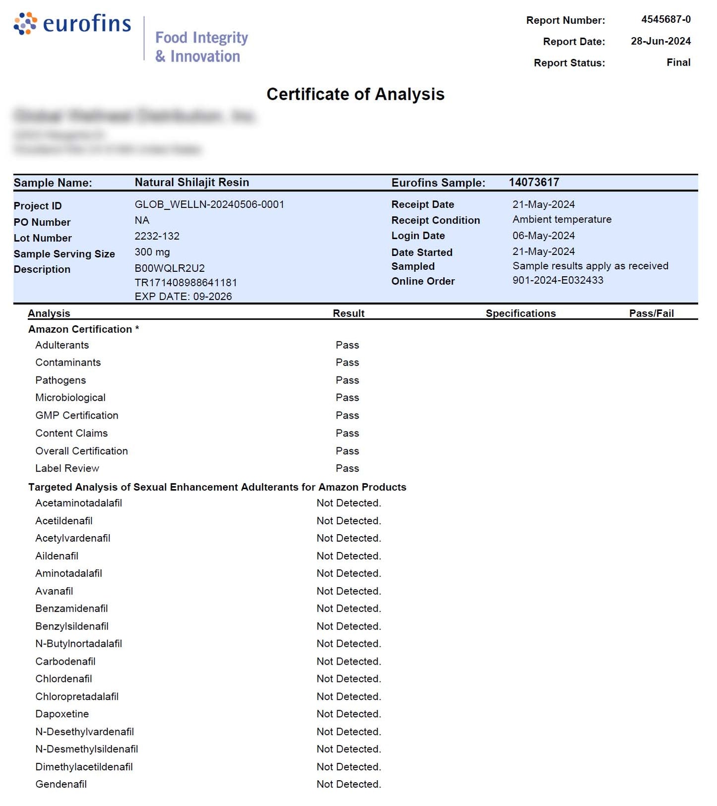Click the Adulterants row label

click(62, 345)
